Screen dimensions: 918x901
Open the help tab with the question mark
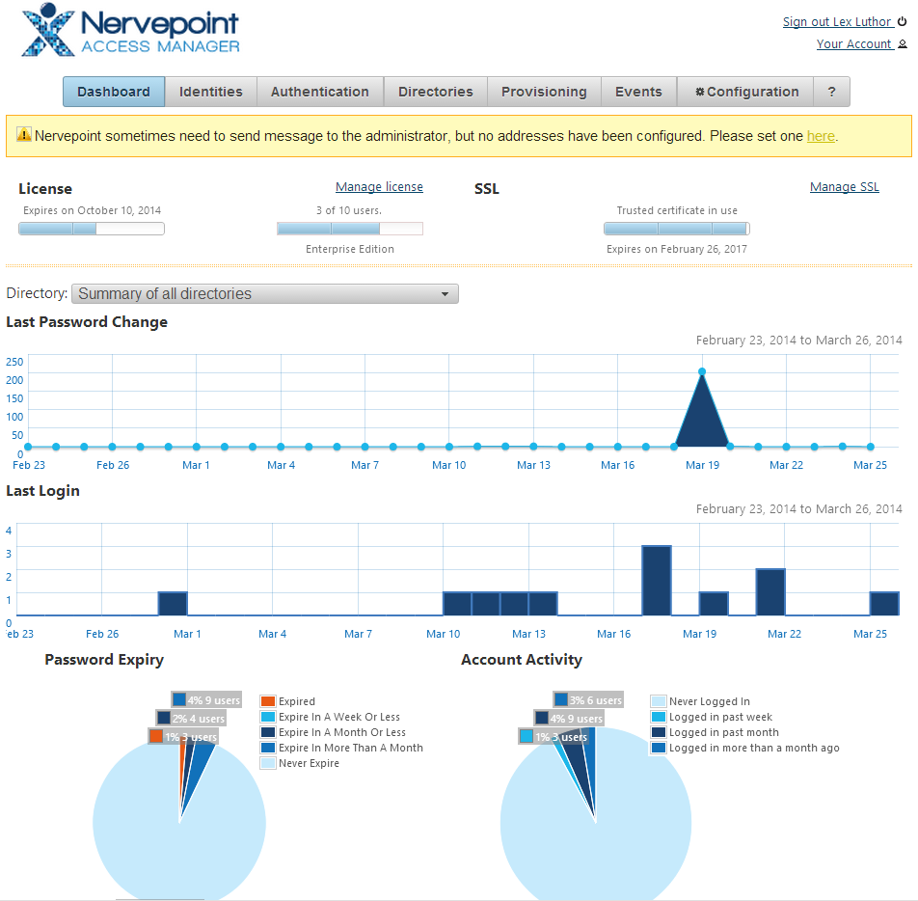(x=831, y=91)
